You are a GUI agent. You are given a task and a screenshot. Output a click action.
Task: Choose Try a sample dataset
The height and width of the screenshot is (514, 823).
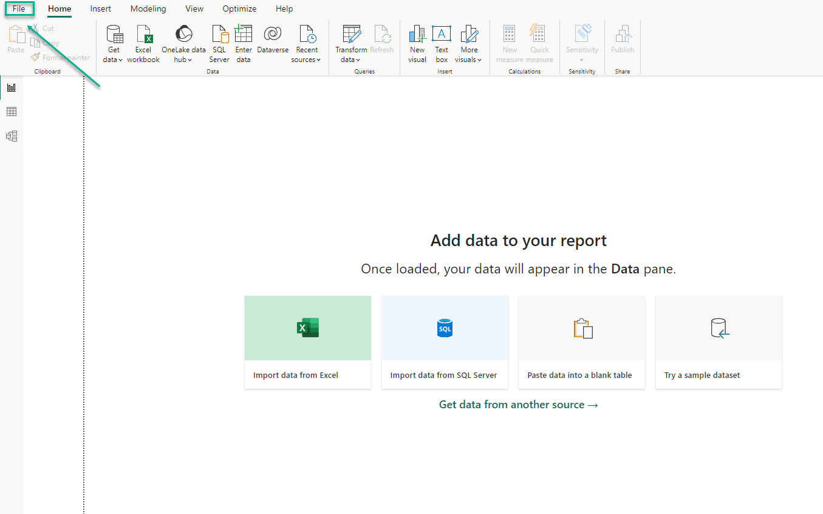tap(719, 342)
